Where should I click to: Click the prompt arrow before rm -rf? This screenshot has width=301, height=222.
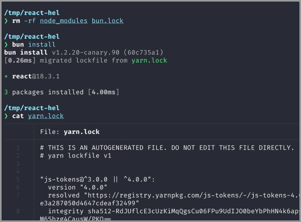[x=6, y=21]
